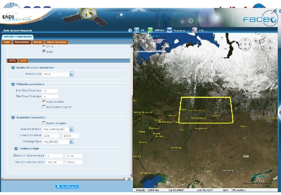Click the Projections globe icon
Screen dimensions: 281x195
coord(169,30)
